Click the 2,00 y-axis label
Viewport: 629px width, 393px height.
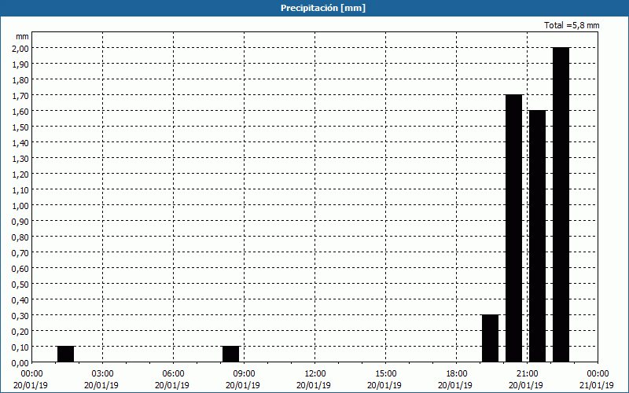click(22, 48)
